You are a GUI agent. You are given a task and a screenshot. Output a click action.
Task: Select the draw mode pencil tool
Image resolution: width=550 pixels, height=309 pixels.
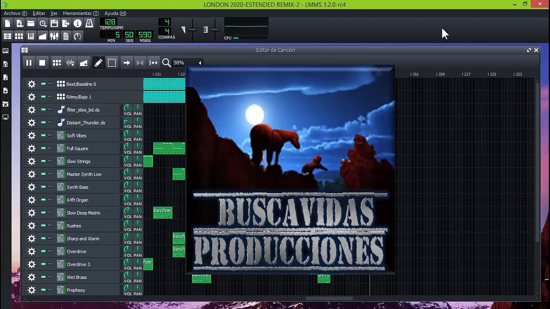(98, 63)
